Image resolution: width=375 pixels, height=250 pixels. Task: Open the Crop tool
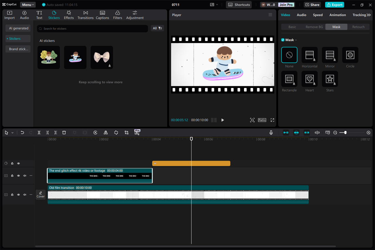[126, 132]
